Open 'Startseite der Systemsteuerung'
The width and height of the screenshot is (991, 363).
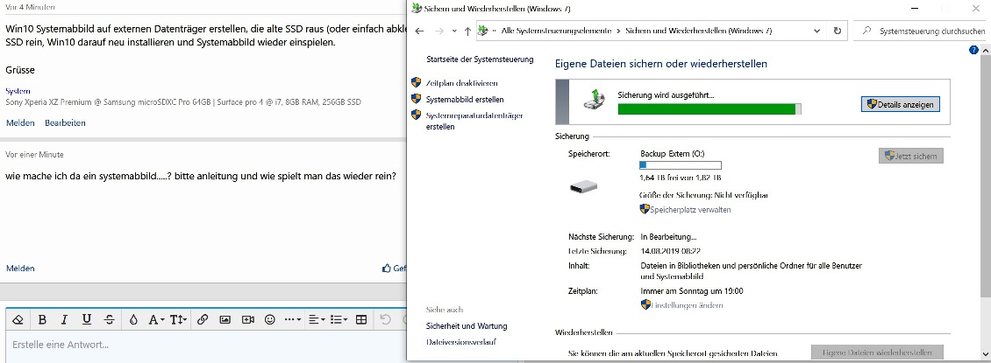point(480,59)
